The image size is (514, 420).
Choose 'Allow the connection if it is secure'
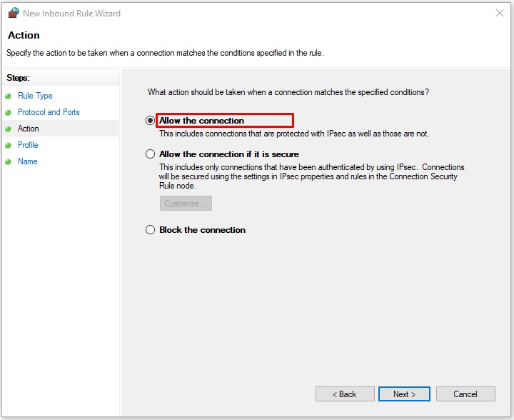point(150,154)
